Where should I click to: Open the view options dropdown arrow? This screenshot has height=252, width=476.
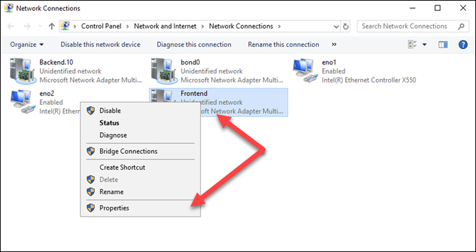(x=424, y=45)
